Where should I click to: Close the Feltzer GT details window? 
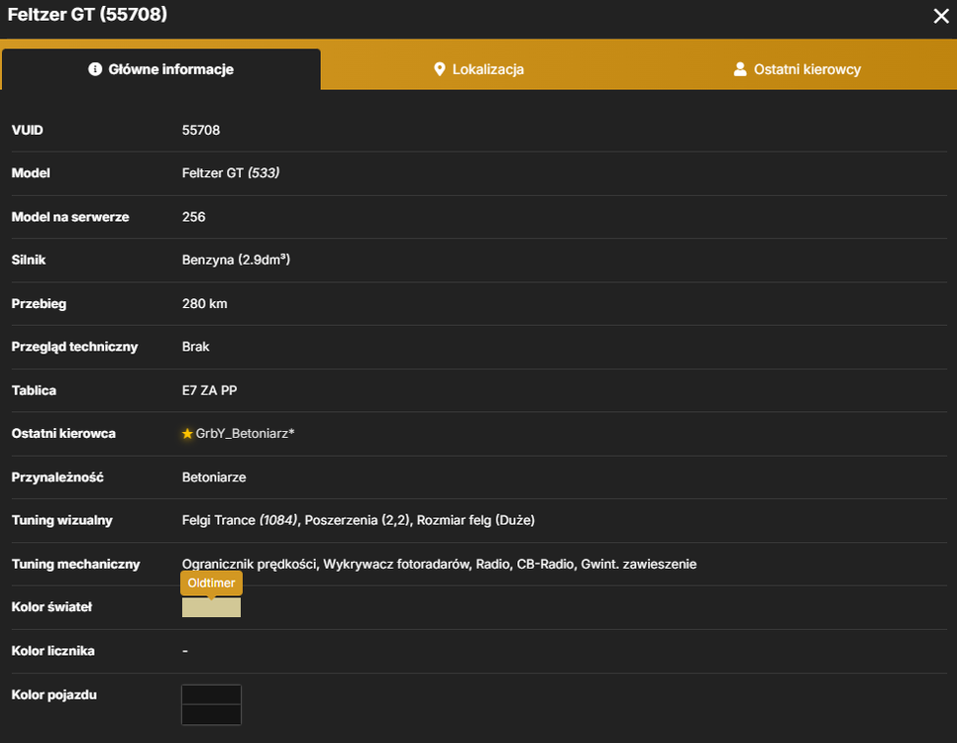pos(940,16)
